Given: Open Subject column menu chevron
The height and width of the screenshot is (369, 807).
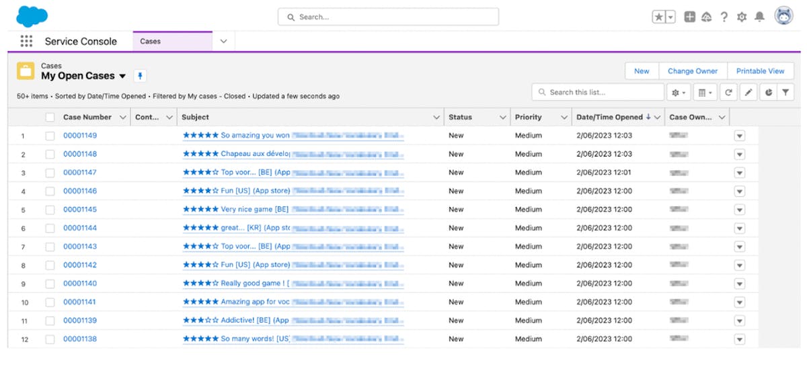Looking at the screenshot, I should coord(436,117).
